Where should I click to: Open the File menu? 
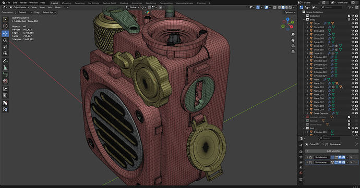pyautogui.click(x=8, y=3)
